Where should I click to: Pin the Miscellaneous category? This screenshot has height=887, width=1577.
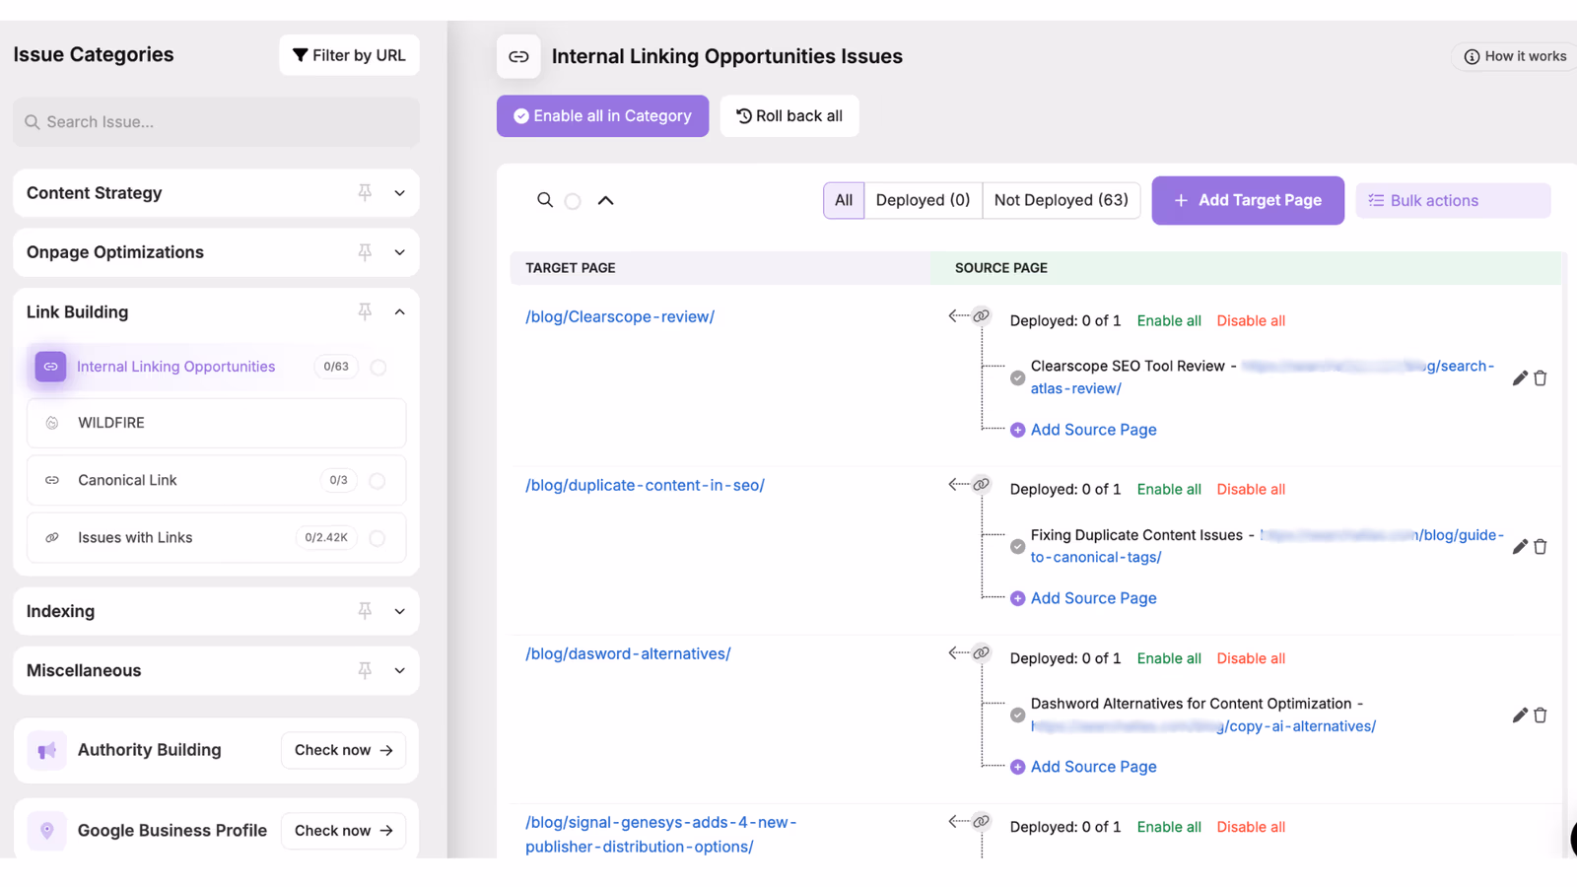click(365, 670)
